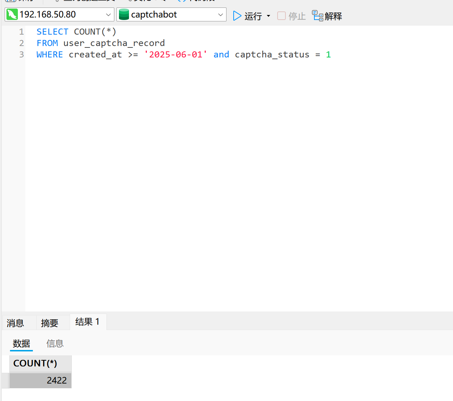Click the Explain (解释) plan icon
453x401 pixels.
tap(317, 16)
